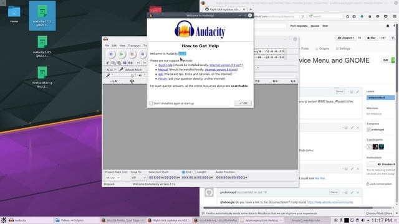Click the Cut scissors icon in Audacity
The width and height of the screenshot is (399, 224).
(x=108, y=63)
